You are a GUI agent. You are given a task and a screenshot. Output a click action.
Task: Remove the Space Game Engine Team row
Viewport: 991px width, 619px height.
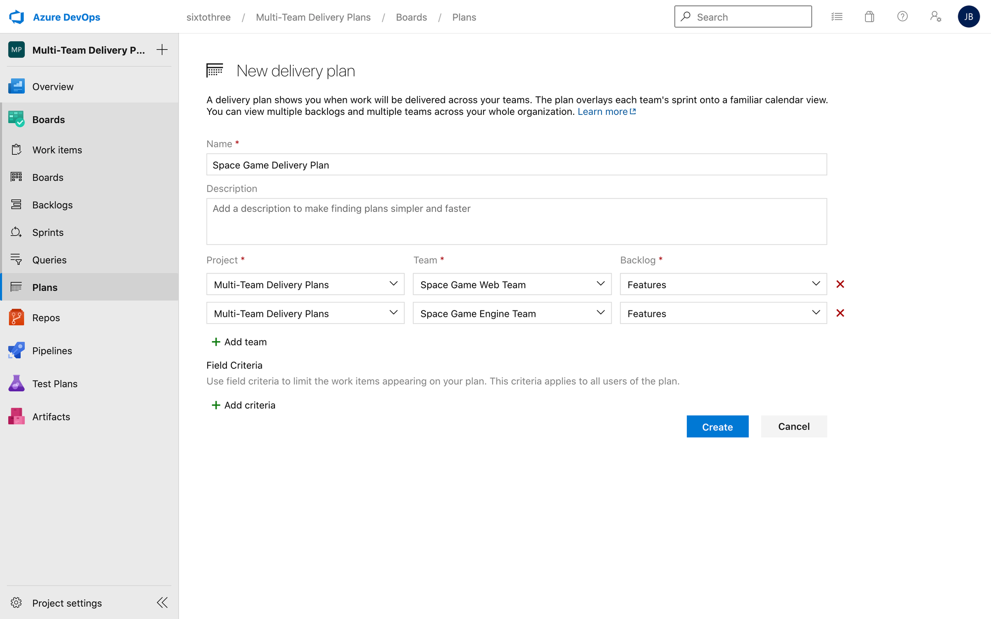coord(840,313)
